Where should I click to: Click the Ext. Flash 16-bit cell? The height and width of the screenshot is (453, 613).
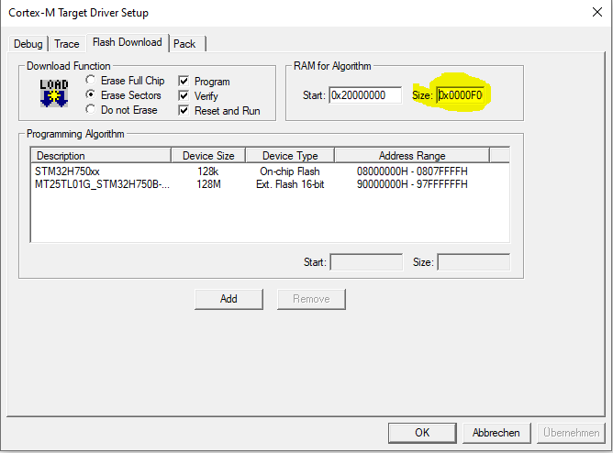coord(290,184)
